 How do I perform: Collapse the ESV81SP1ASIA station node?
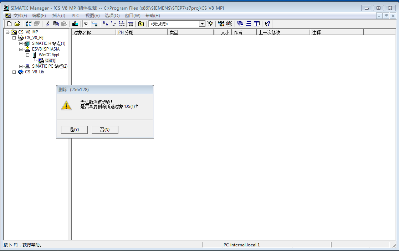(21, 49)
